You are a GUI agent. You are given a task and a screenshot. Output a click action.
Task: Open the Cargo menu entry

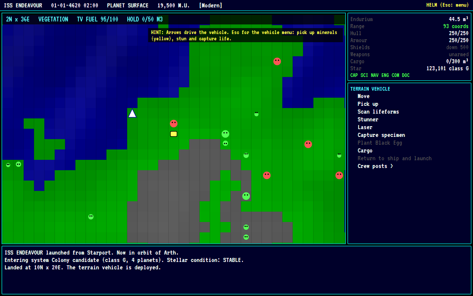365,151
